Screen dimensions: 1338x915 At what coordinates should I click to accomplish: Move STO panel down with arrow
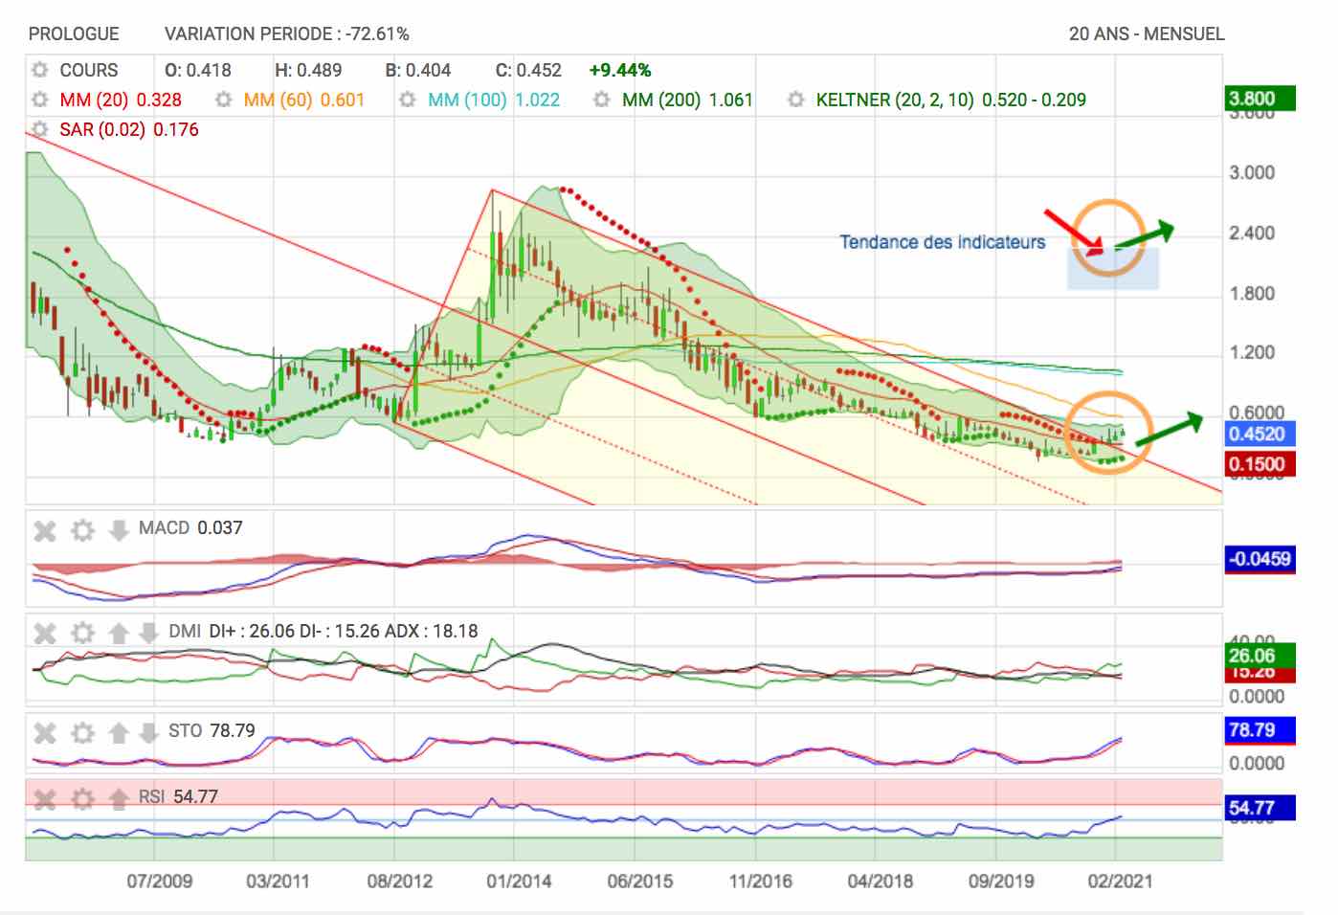148,733
